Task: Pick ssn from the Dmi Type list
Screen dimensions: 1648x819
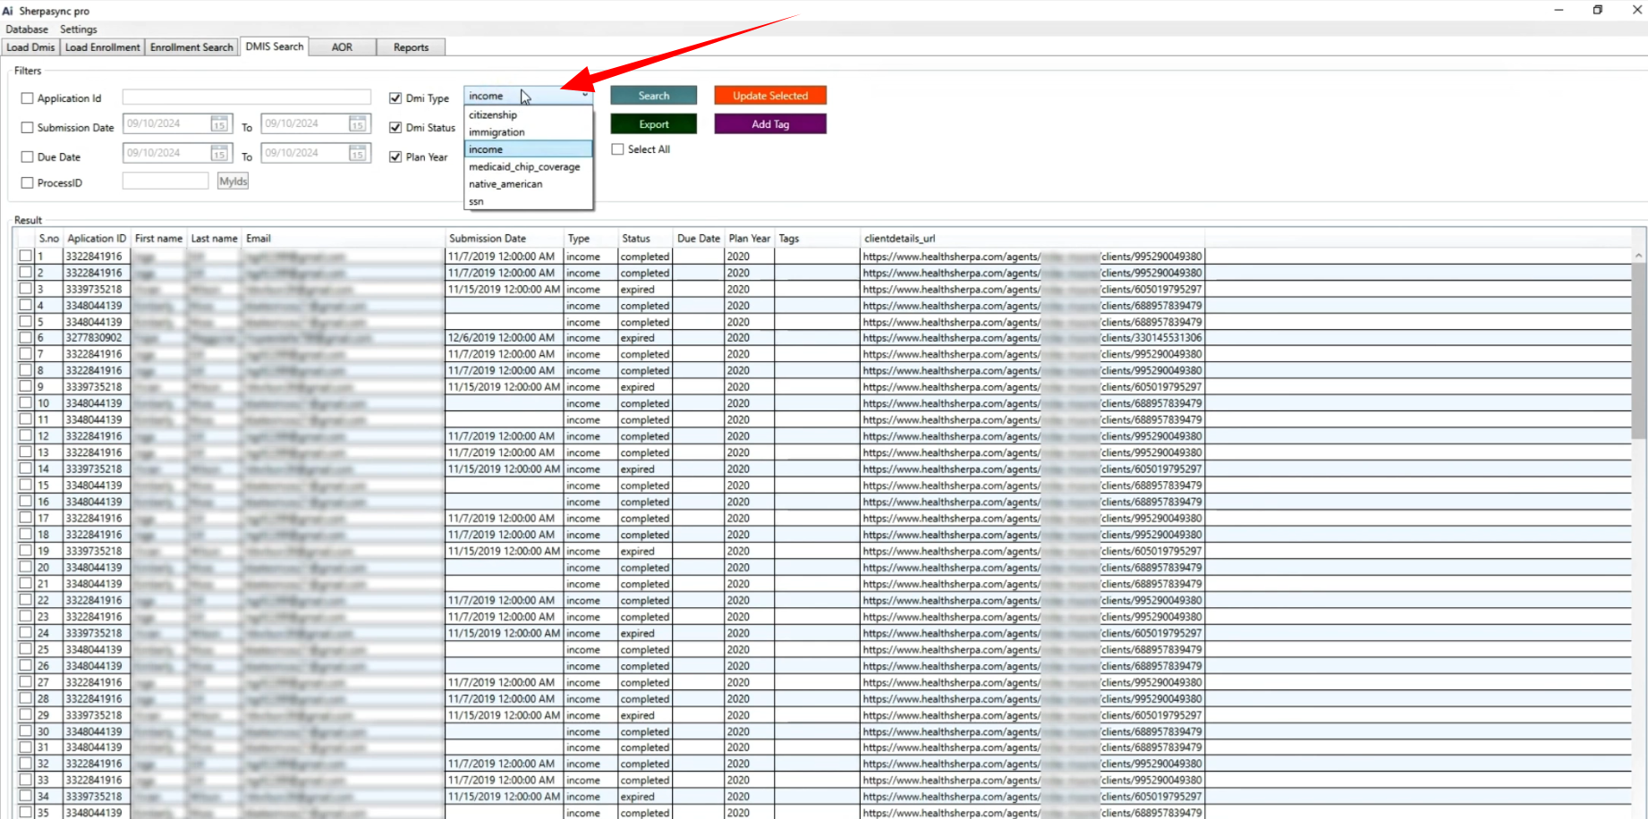Action: point(476,202)
